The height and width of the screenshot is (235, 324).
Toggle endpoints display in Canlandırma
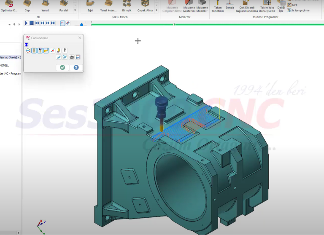click(52, 51)
